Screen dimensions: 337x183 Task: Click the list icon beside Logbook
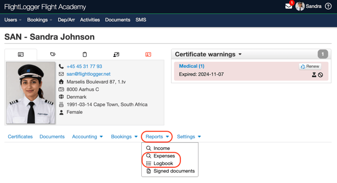click(x=148, y=163)
